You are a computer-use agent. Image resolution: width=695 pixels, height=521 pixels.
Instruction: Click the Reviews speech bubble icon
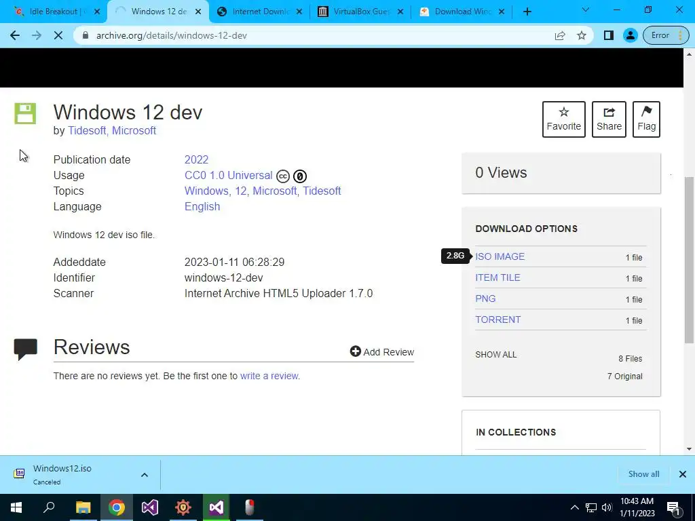[x=25, y=349]
